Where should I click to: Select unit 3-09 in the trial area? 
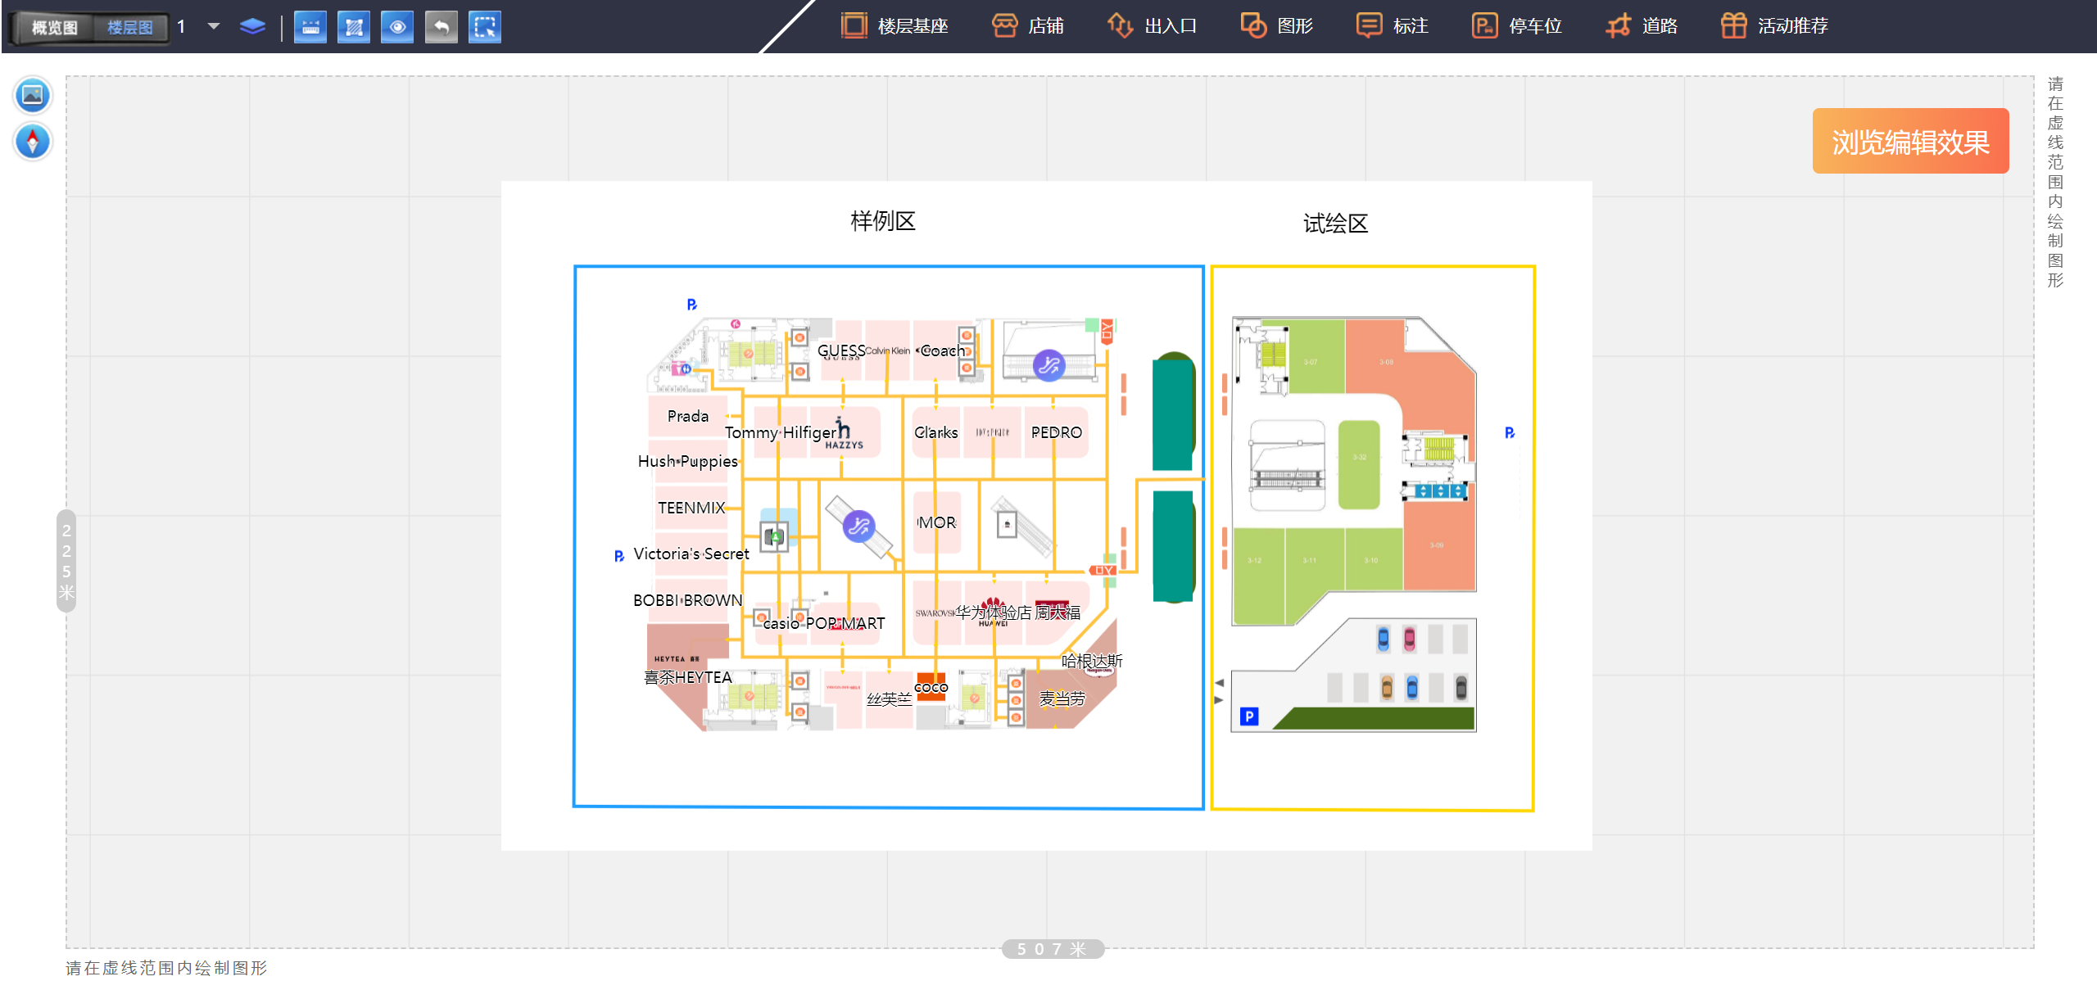point(1439,545)
